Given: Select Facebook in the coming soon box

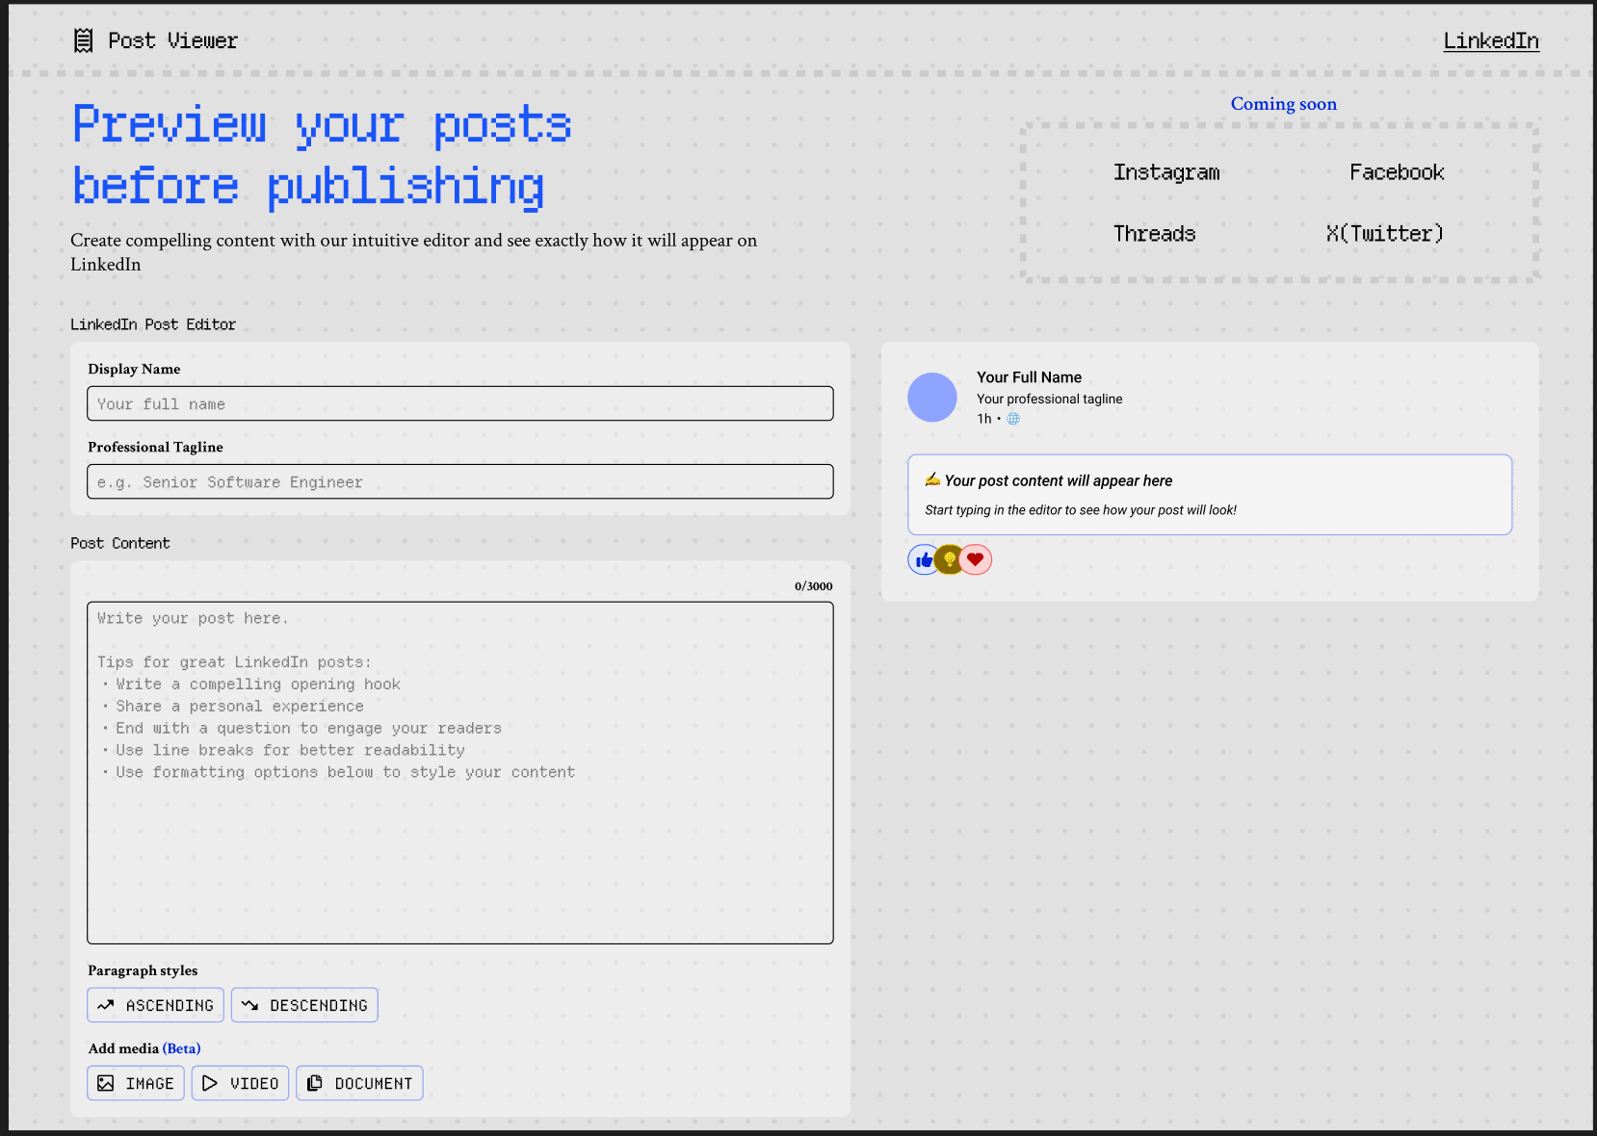Looking at the screenshot, I should pyautogui.click(x=1397, y=172).
